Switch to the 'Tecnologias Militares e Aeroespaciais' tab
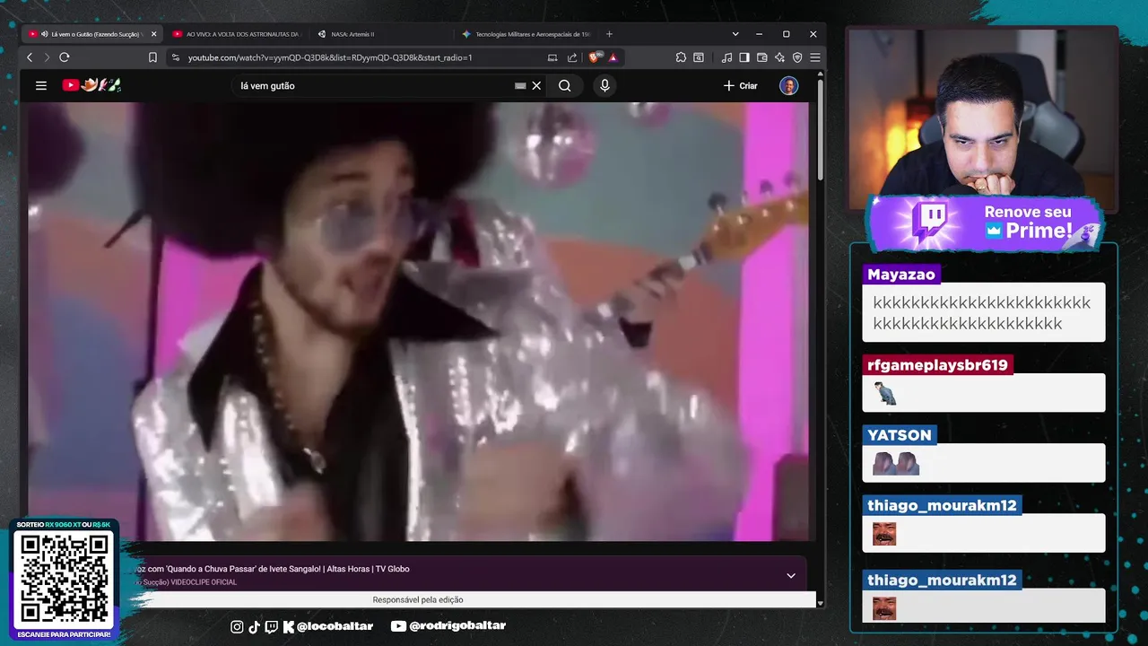This screenshot has width=1148, height=646. point(526,34)
